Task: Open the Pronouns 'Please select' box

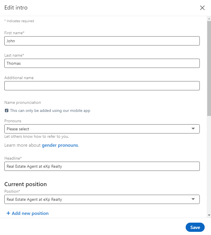Action: (98, 129)
